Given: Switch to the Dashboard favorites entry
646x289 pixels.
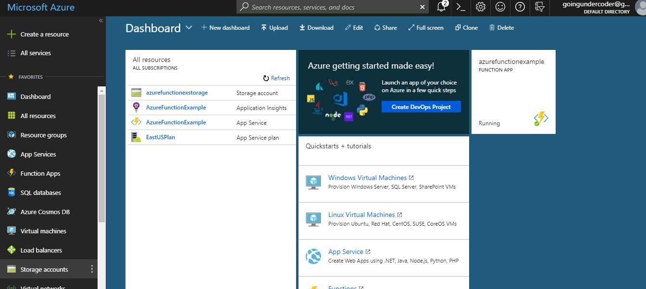Looking at the screenshot, I should tap(36, 96).
